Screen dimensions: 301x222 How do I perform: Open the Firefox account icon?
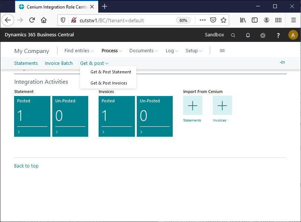[267, 20]
